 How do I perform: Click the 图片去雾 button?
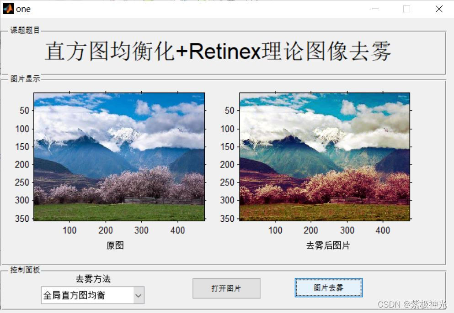328,288
